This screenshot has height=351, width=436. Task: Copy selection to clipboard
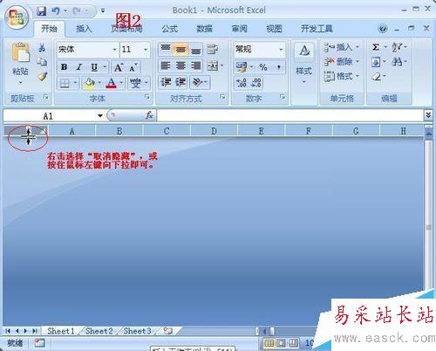coord(42,62)
